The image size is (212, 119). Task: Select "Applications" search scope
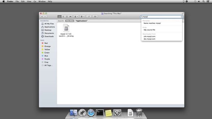click(x=81, y=21)
